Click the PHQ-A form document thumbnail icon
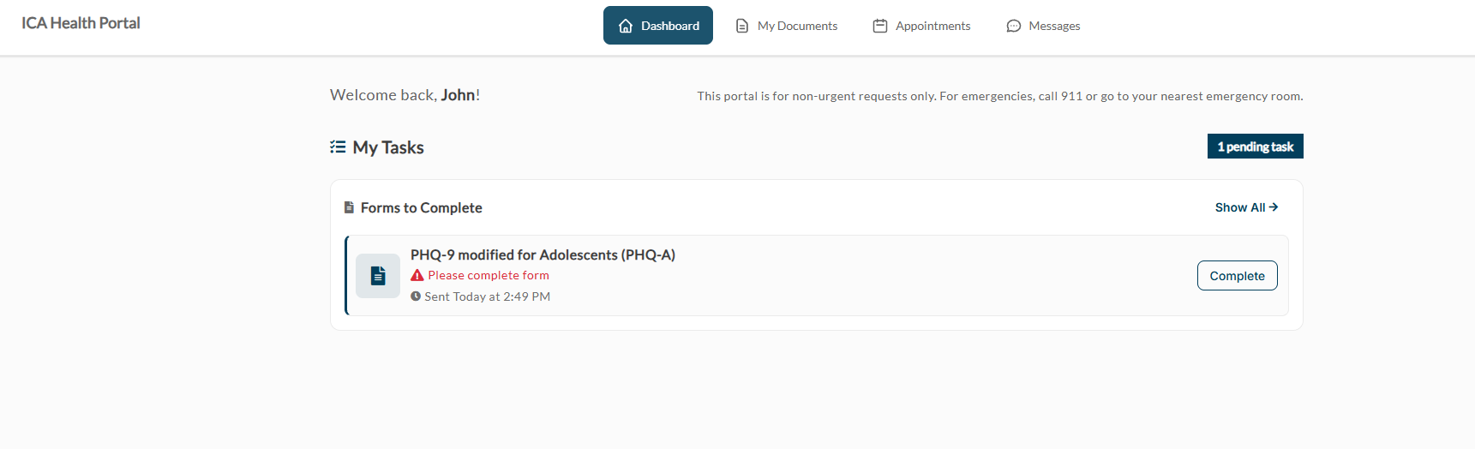The image size is (1475, 449). point(378,276)
